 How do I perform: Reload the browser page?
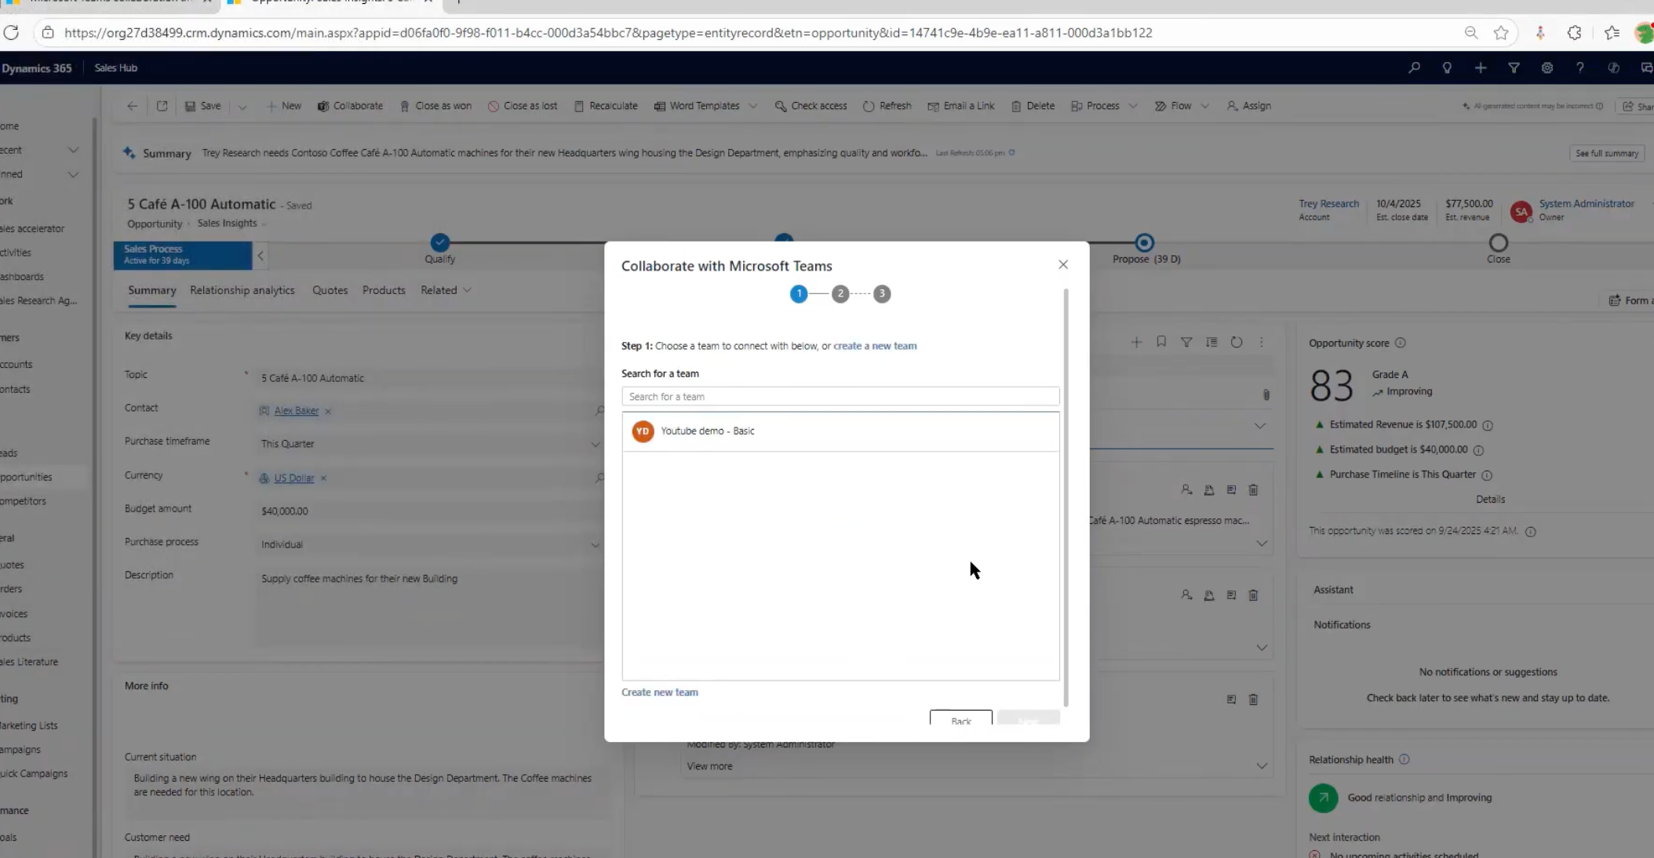point(11,33)
